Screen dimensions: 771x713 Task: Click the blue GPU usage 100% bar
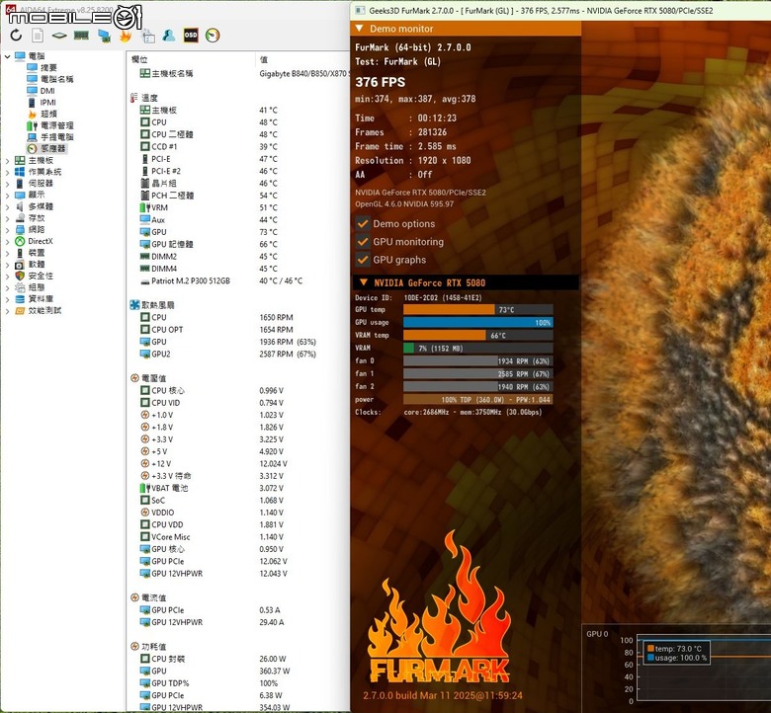(478, 322)
